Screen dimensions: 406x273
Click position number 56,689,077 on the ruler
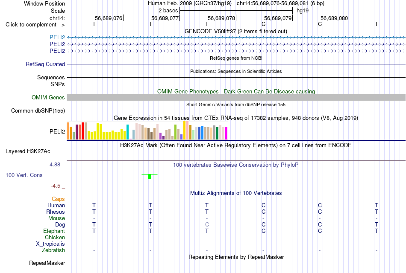165,18
